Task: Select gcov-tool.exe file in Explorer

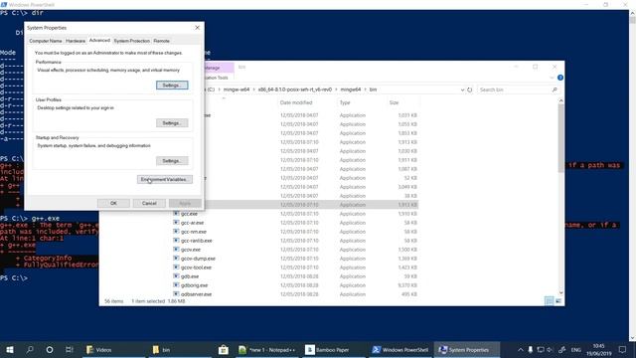Action: point(196,268)
